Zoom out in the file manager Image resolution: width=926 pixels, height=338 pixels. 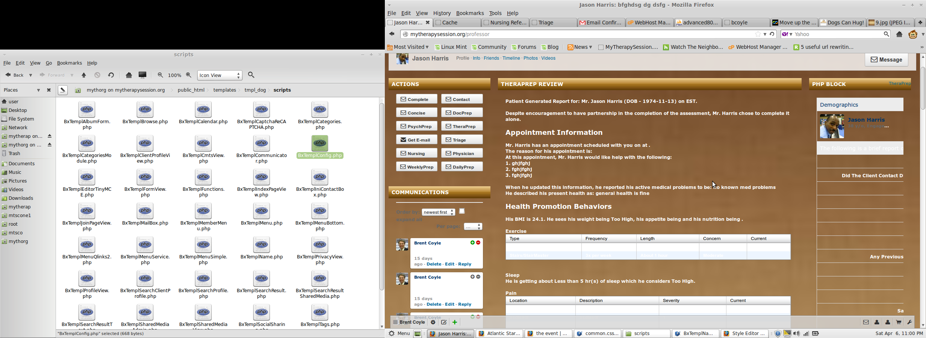[x=160, y=75]
